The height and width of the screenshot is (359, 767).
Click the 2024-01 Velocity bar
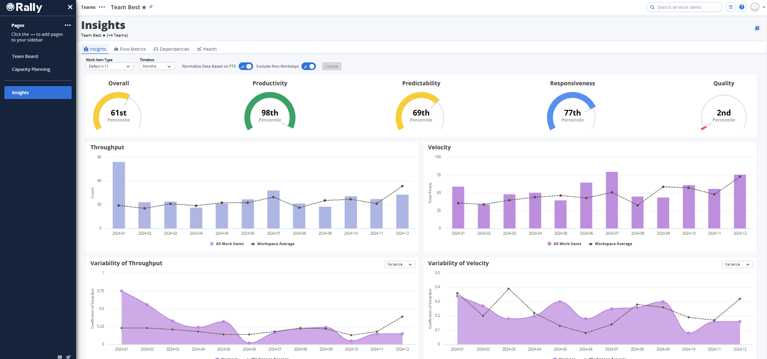click(x=458, y=208)
